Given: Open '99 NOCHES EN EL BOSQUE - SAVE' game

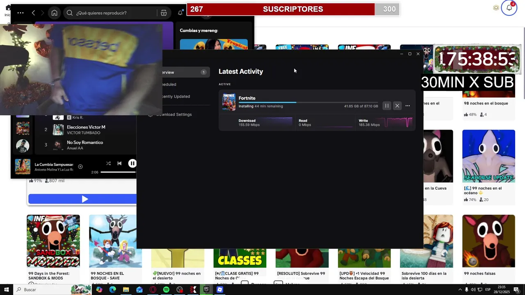Looking at the screenshot, I should click(115, 247).
